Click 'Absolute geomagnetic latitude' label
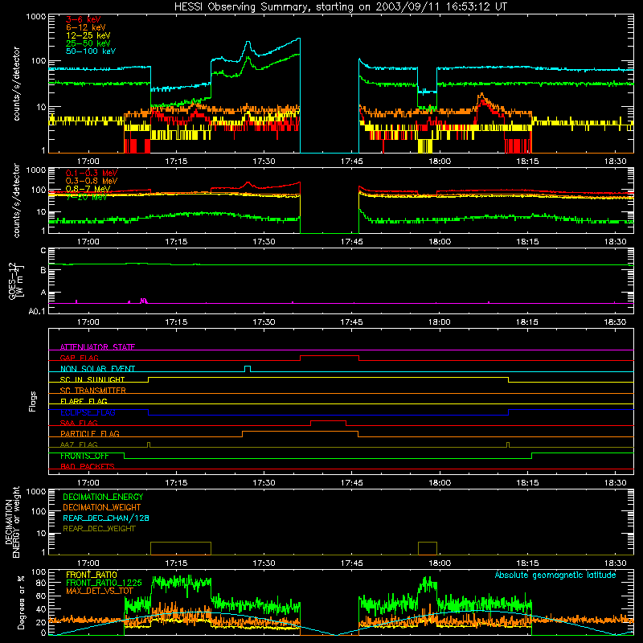 coord(555,575)
